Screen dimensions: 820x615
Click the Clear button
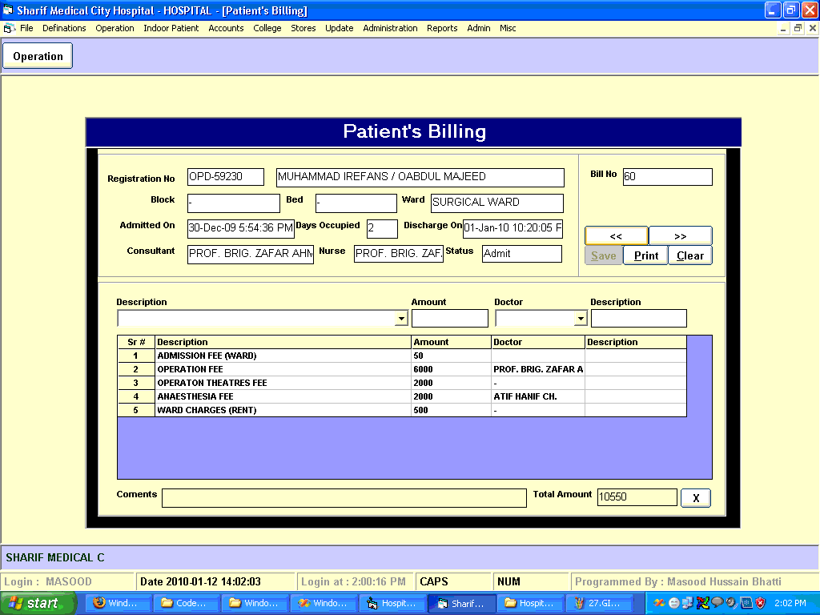(x=690, y=255)
